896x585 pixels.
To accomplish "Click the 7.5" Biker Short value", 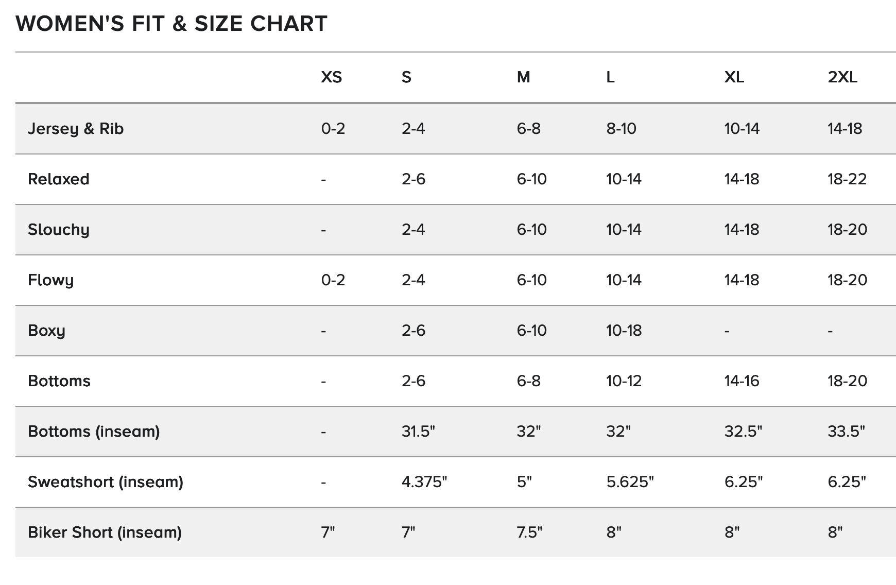I will pyautogui.click(x=529, y=532).
